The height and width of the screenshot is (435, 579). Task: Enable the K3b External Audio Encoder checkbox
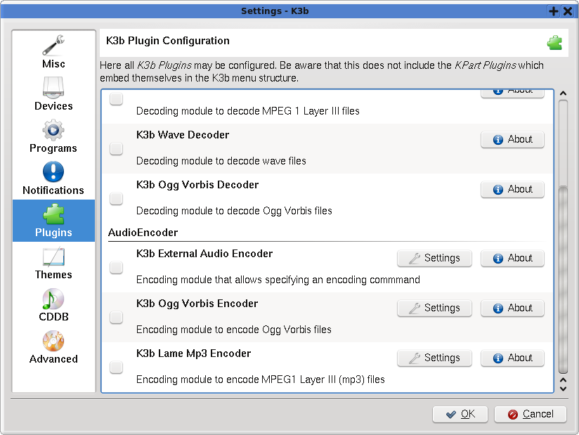[117, 267]
